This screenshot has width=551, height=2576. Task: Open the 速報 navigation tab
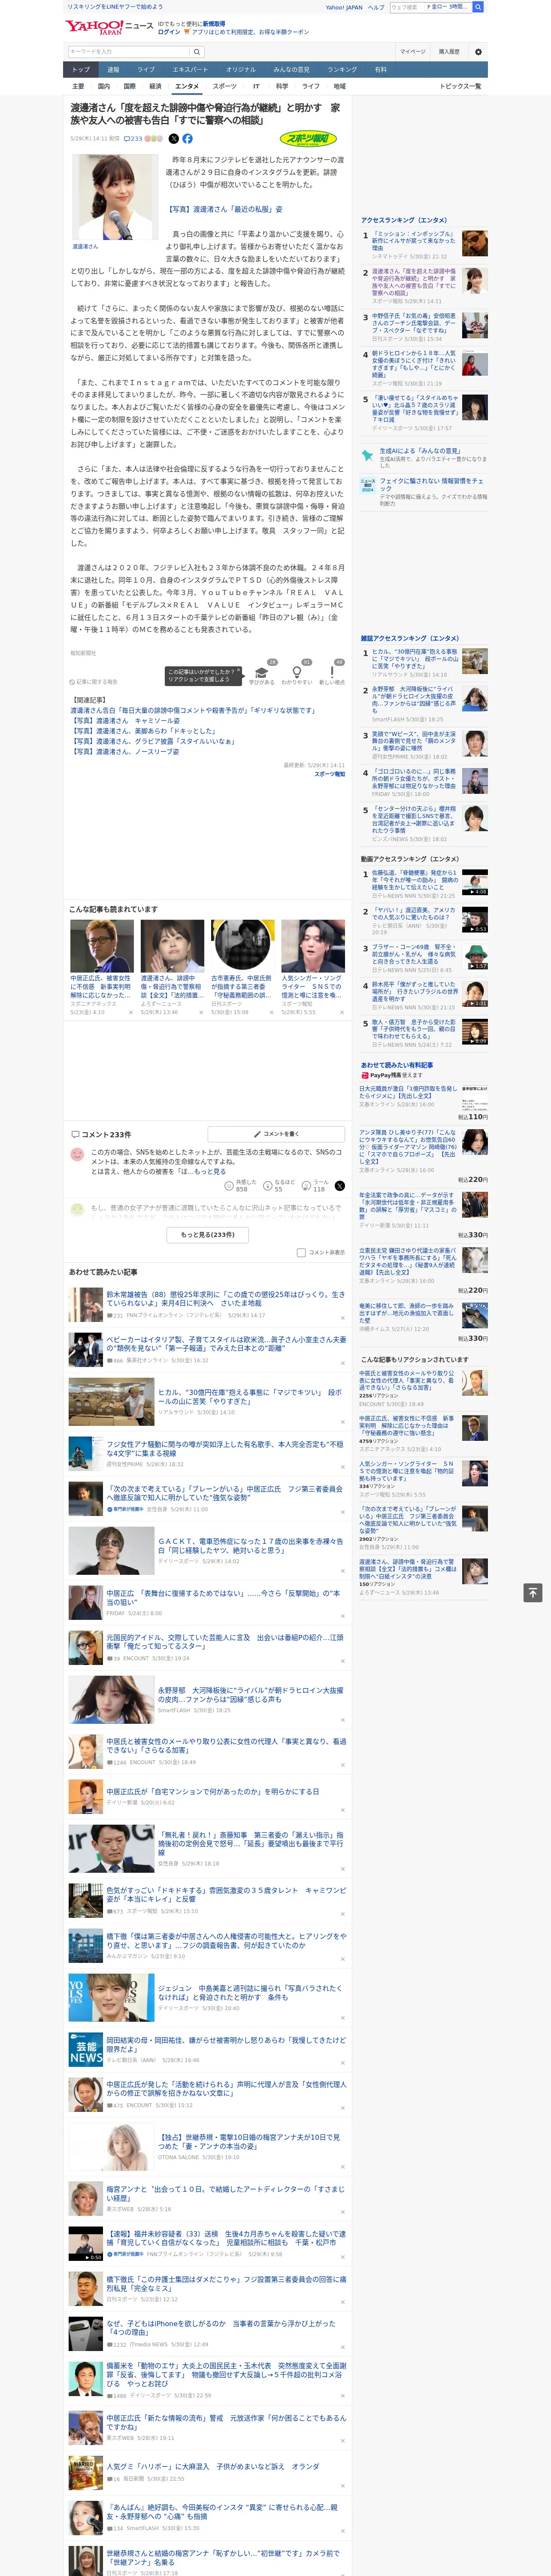point(113,70)
